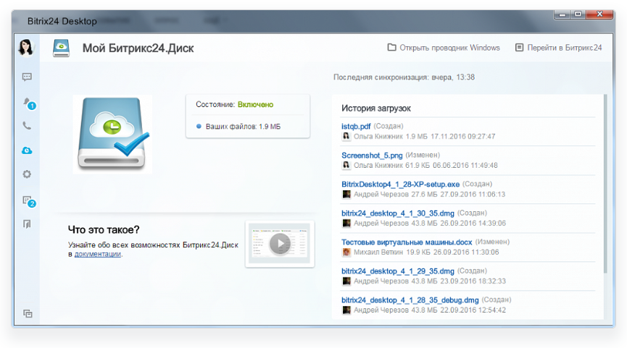
Task: Click the Включено status toggle text
Action: pyautogui.click(x=256, y=105)
